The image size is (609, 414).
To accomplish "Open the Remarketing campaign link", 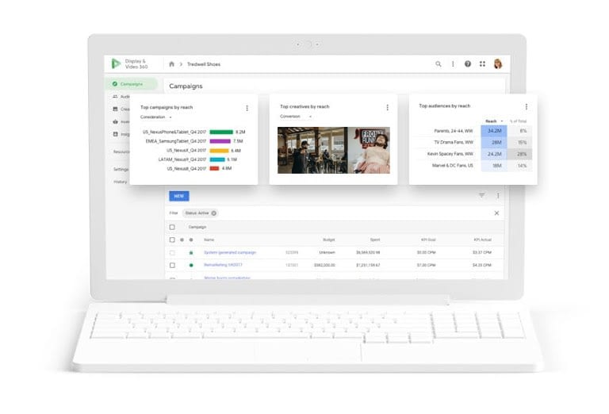I will (223, 265).
